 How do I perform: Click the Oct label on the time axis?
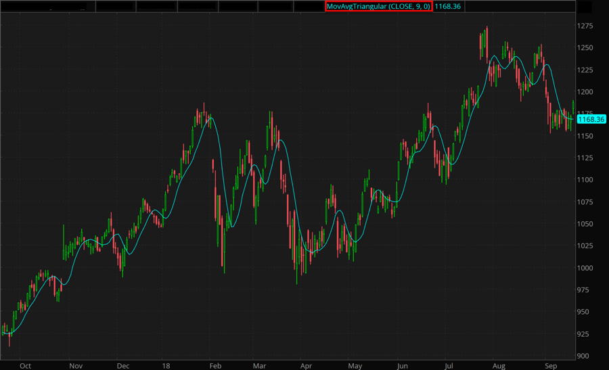pyautogui.click(x=25, y=365)
